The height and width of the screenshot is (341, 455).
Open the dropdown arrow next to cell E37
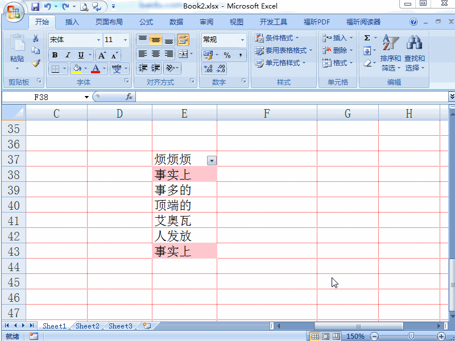point(210,160)
